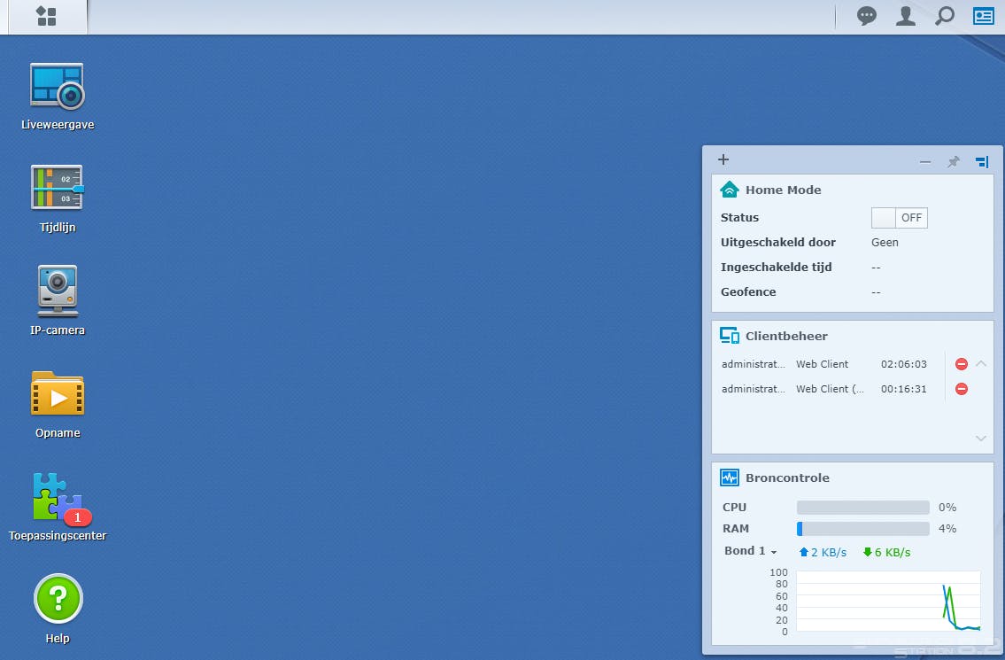Pin the widget panel with the pushpin
This screenshot has width=1005, height=660.
(x=953, y=161)
